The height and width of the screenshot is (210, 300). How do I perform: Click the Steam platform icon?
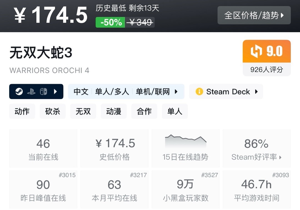(x=19, y=92)
